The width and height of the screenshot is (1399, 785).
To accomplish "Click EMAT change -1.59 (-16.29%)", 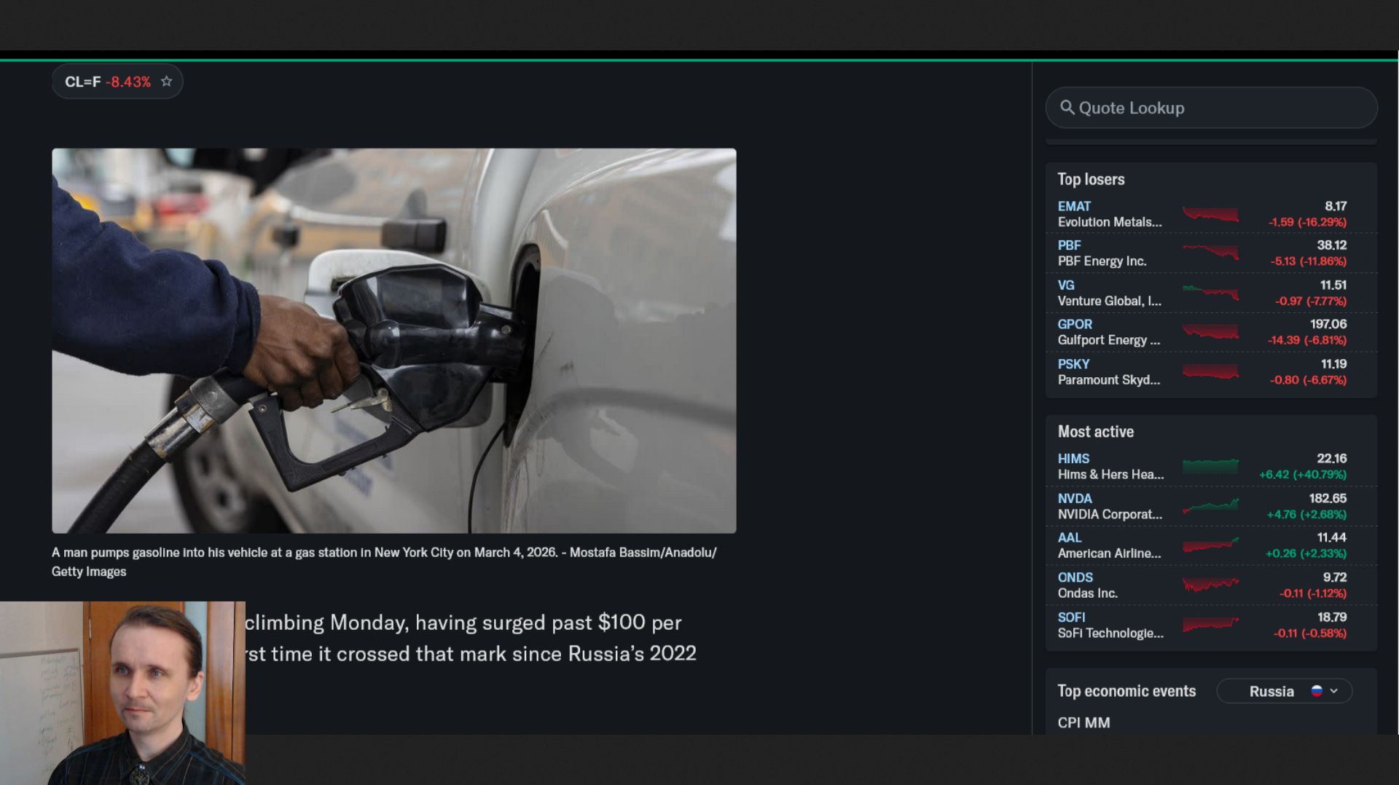I will tap(1307, 222).
